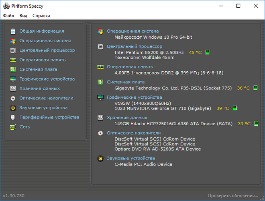Select the RAM icon in the sidebar

[13, 60]
